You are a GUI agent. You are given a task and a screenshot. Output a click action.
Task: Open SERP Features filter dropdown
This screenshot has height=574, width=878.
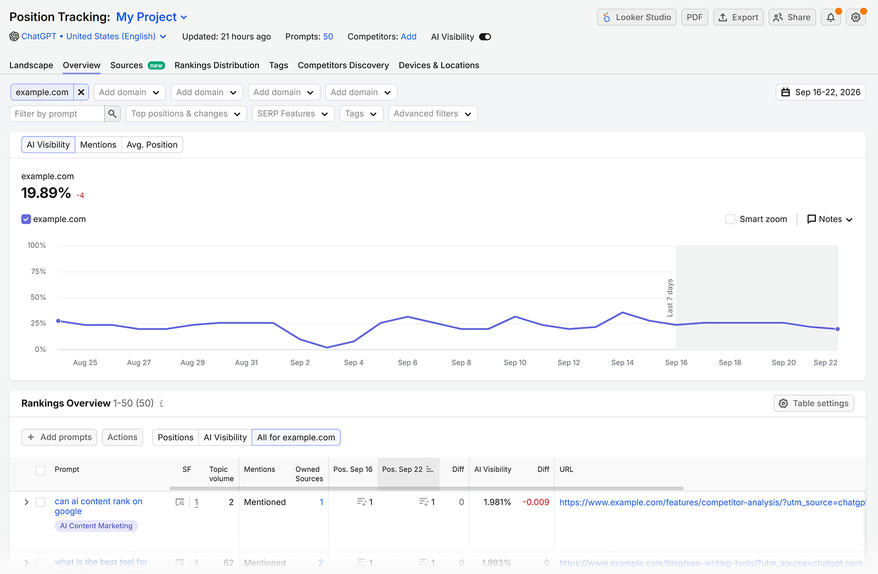[x=293, y=113]
